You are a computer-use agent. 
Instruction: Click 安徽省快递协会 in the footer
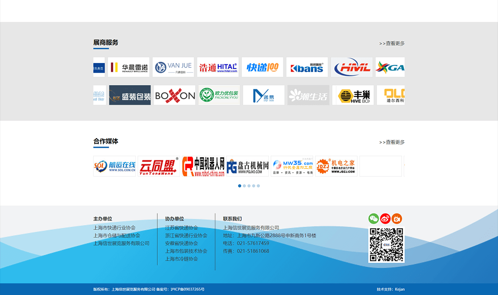coord(181,243)
